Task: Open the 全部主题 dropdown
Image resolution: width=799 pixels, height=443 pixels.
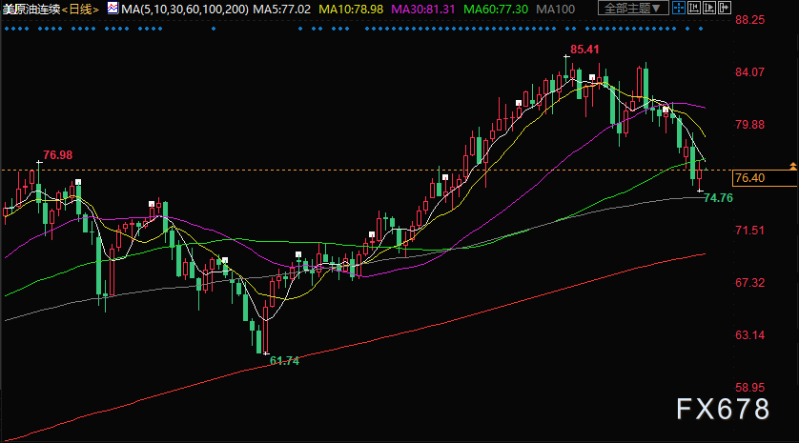Action: pos(633,9)
